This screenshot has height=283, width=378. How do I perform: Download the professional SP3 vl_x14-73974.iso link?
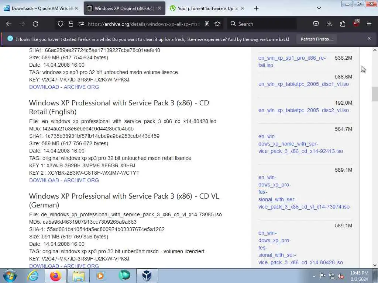click(304, 192)
